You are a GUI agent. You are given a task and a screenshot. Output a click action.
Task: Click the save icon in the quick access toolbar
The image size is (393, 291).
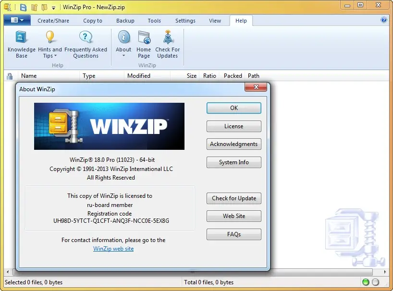click(23, 7)
